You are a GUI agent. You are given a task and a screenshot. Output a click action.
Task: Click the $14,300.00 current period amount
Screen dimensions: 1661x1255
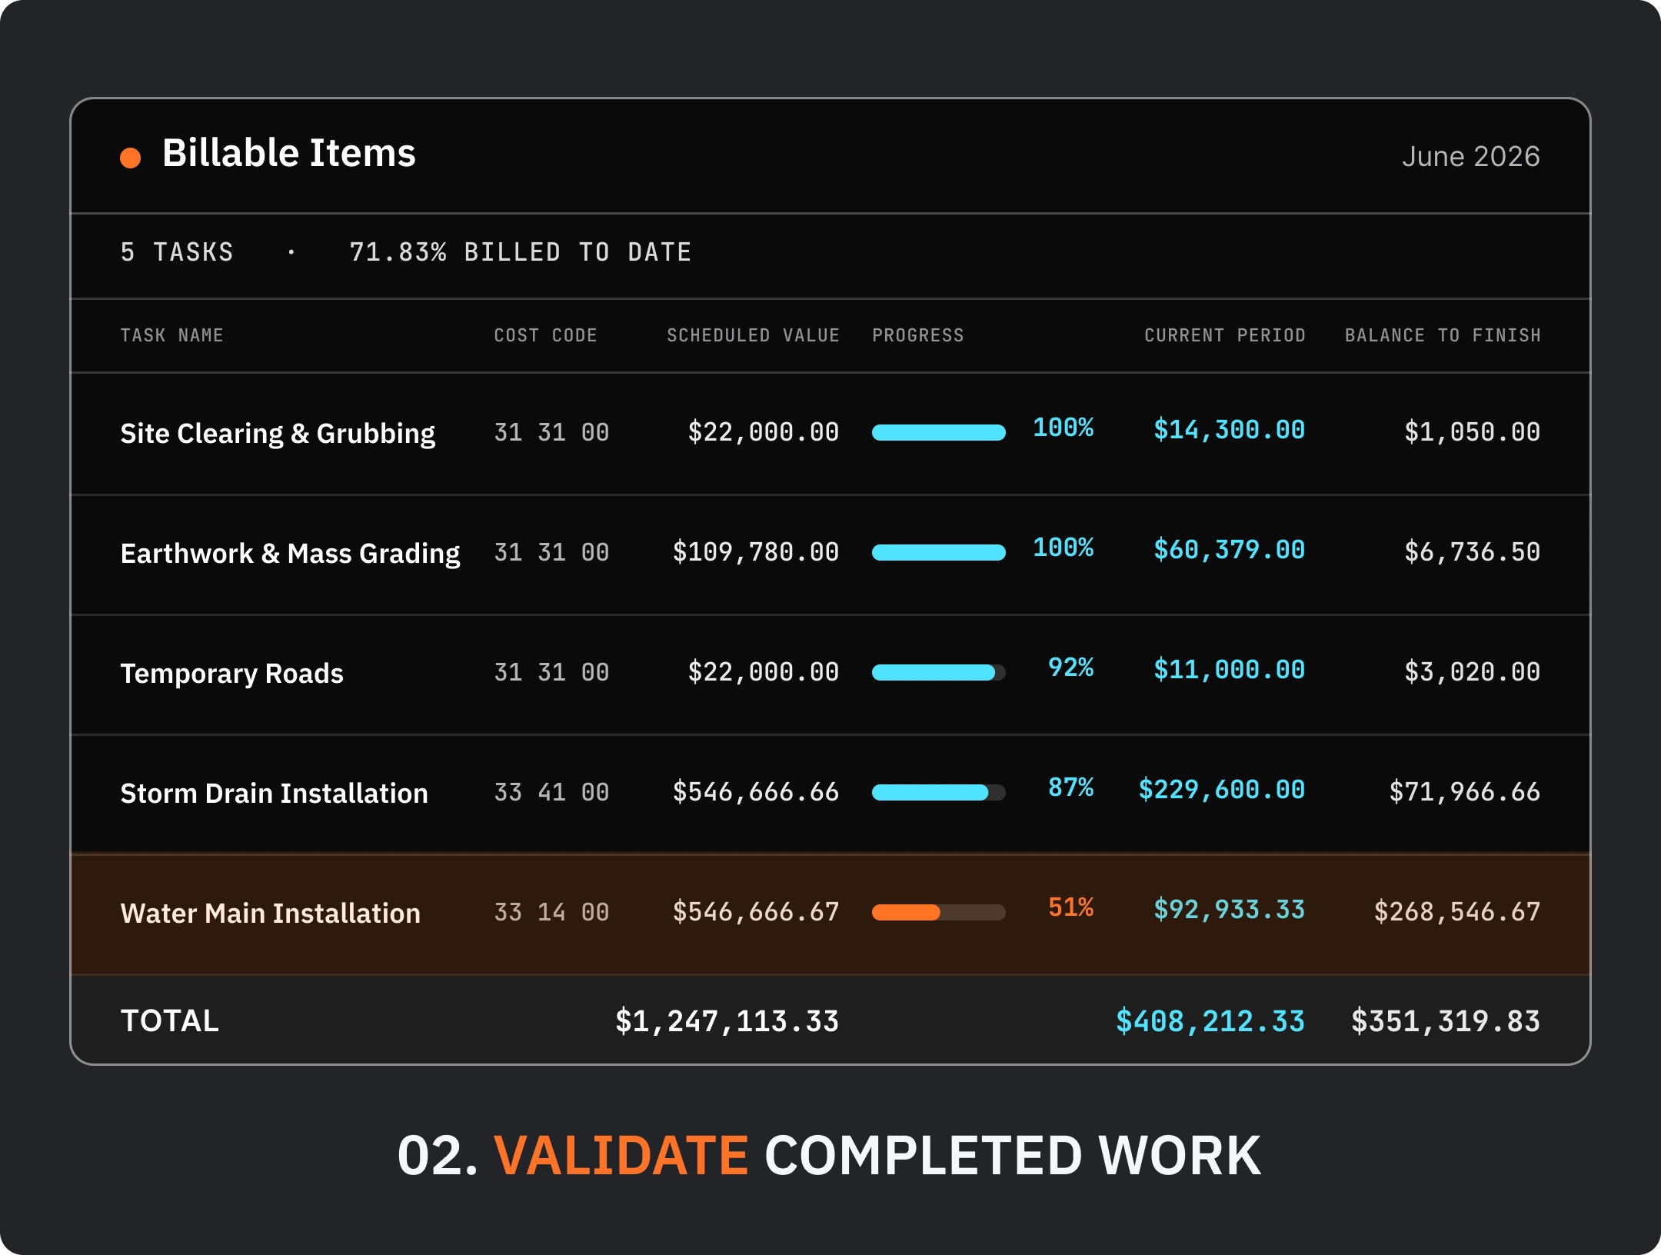click(x=1229, y=430)
